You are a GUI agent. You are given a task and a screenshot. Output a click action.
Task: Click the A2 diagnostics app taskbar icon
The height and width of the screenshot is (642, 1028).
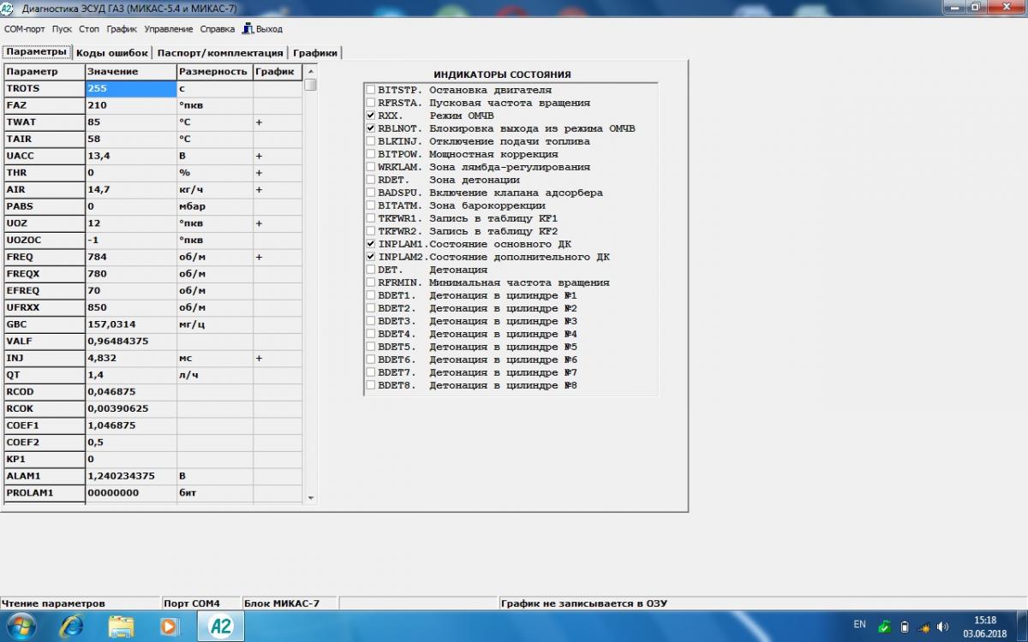(x=220, y=626)
